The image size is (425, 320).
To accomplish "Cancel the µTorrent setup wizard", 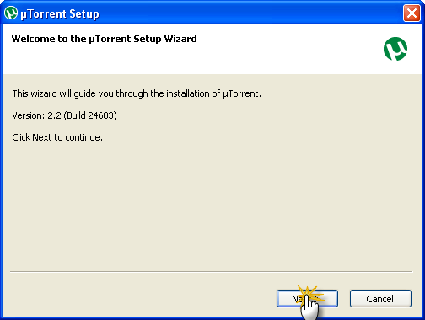I will (380, 298).
